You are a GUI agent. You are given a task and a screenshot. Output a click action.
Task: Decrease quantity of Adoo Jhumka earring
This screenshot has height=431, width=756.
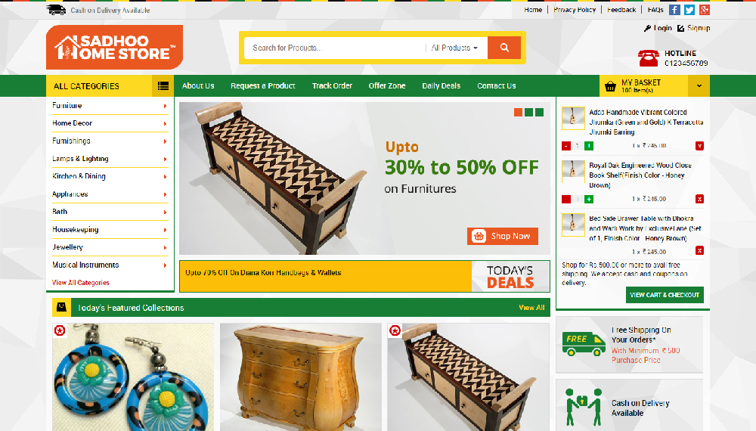566,146
